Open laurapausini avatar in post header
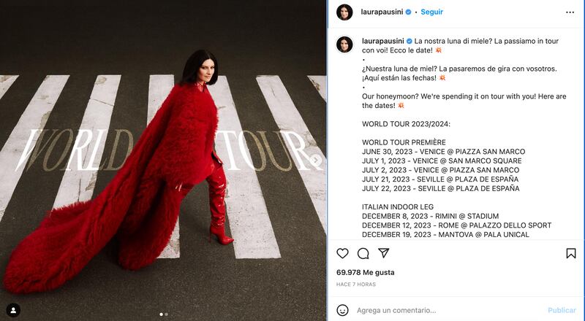The width and height of the screenshot is (585, 321). pos(344,12)
